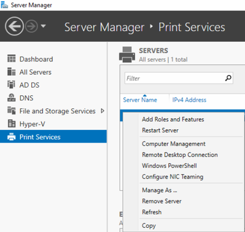Click the 'All servers | 1 total' text

pyautogui.click(x=163, y=60)
